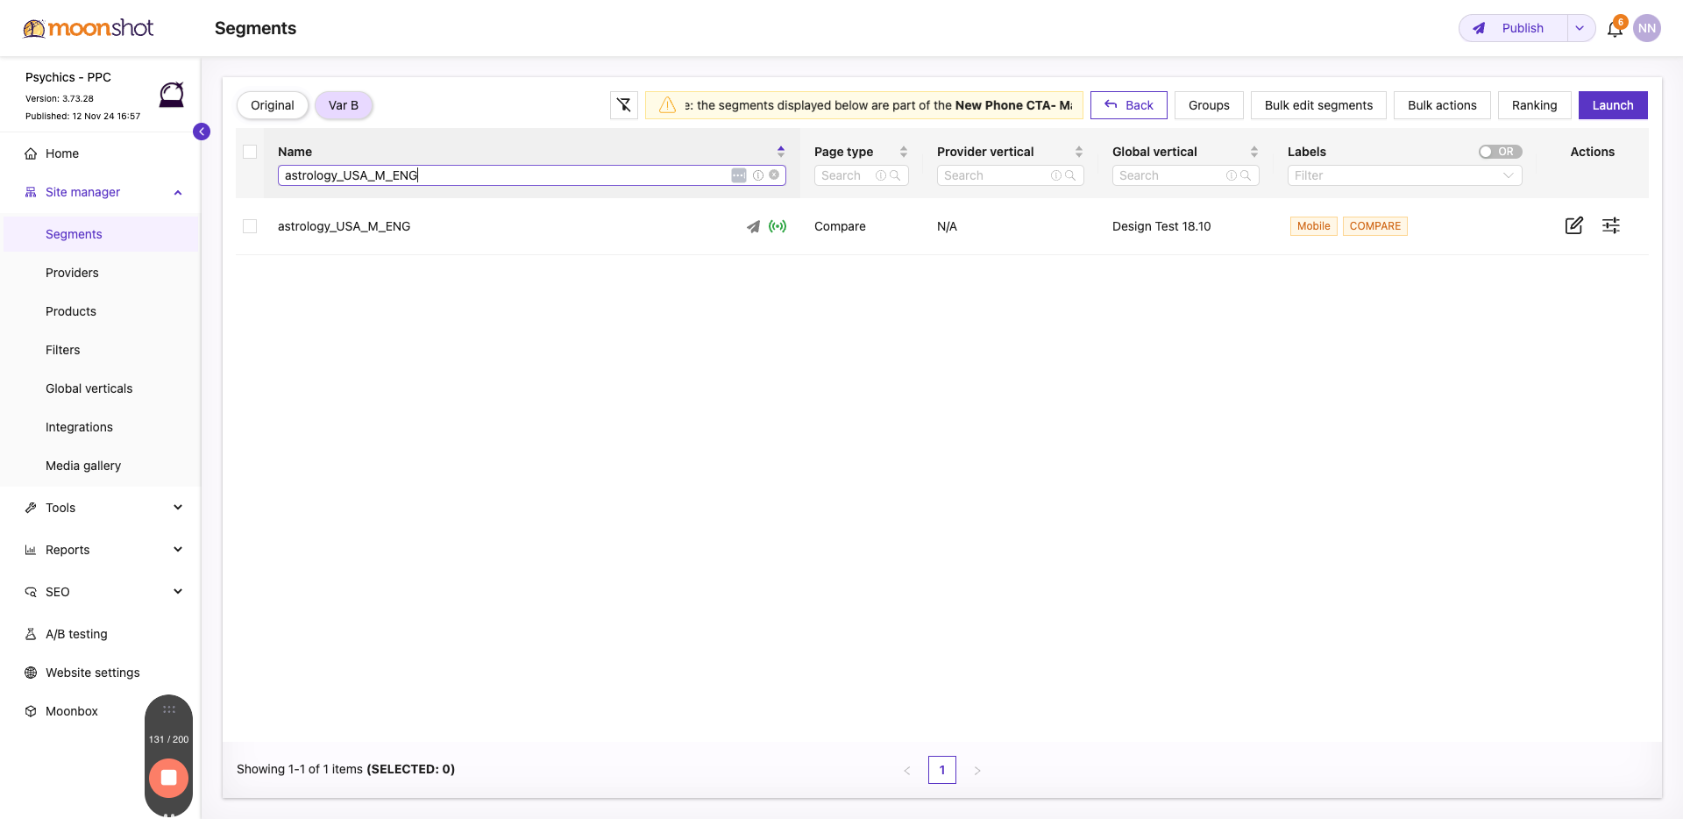Click the Back button

(1128, 105)
